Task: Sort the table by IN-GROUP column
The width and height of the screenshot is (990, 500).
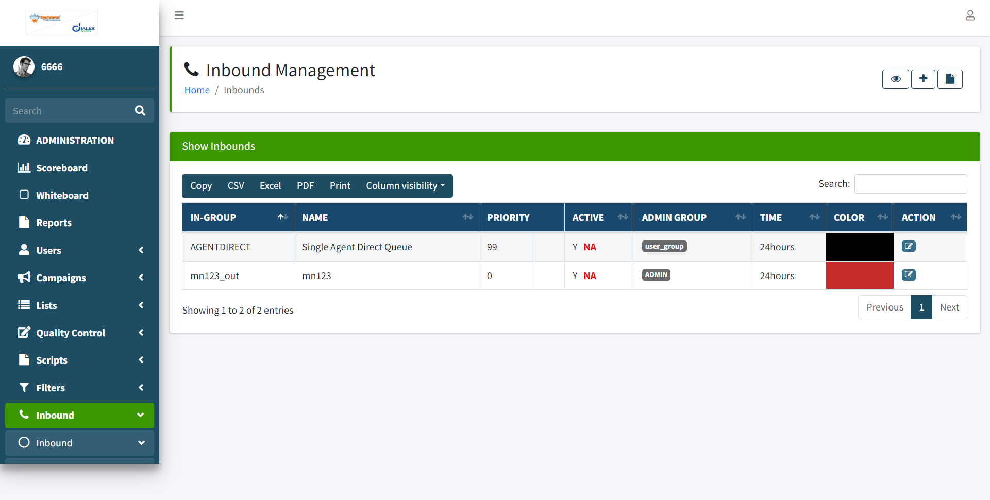Action: [238, 217]
